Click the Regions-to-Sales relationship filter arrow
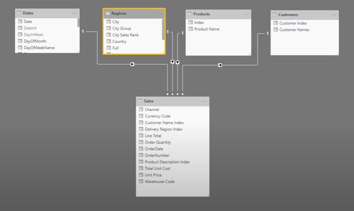Image resolution: width=354 pixels, height=211 pixels. pyautogui.click(x=173, y=62)
